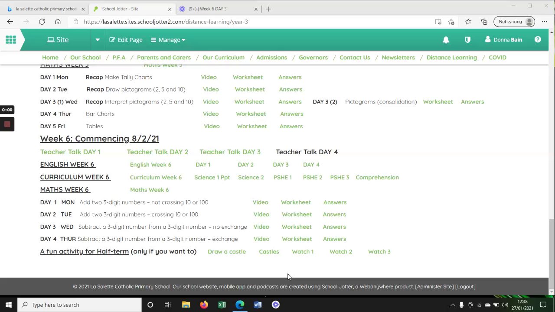Close the Week 6 DAY 3 tab
The width and height of the screenshot is (555, 312).
[256, 9]
